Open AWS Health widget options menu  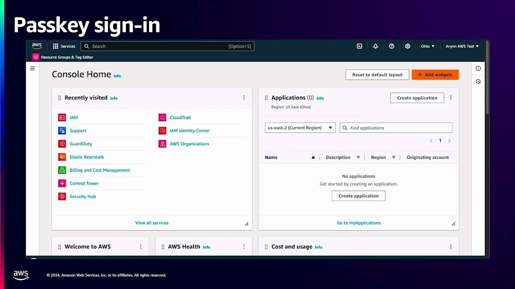click(244, 247)
